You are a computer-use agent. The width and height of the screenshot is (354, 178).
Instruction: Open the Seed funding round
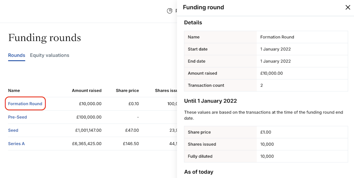tap(13, 130)
